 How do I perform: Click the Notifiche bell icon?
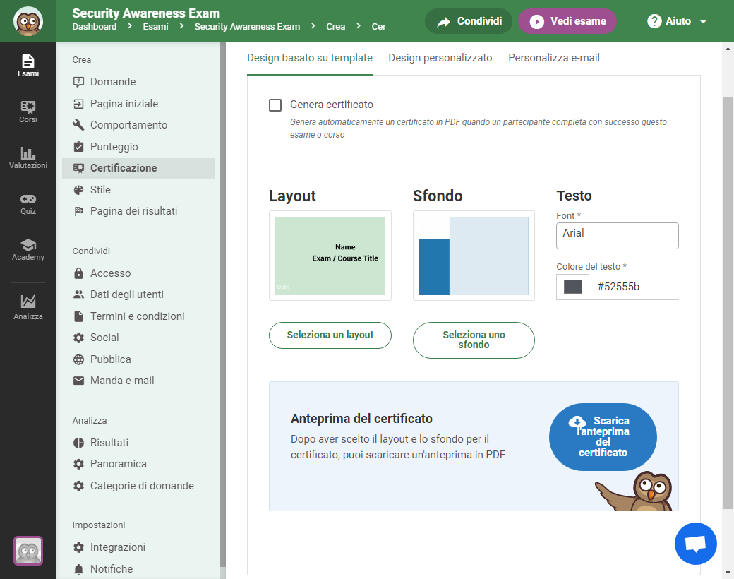78,568
